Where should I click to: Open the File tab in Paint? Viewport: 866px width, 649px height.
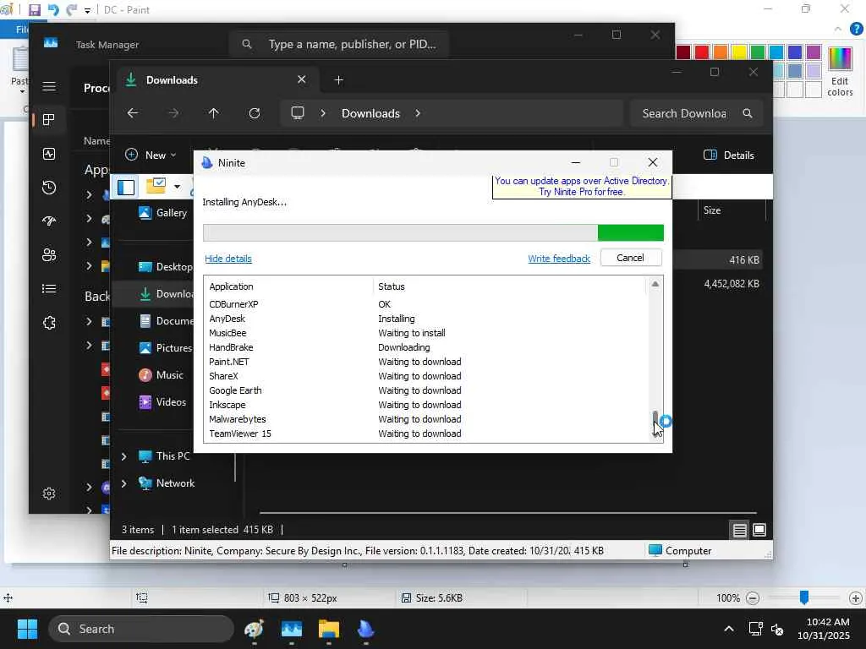[22, 30]
